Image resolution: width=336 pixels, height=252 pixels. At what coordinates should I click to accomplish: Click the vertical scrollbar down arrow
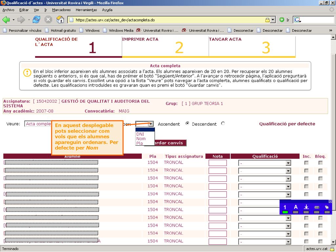click(x=333, y=242)
